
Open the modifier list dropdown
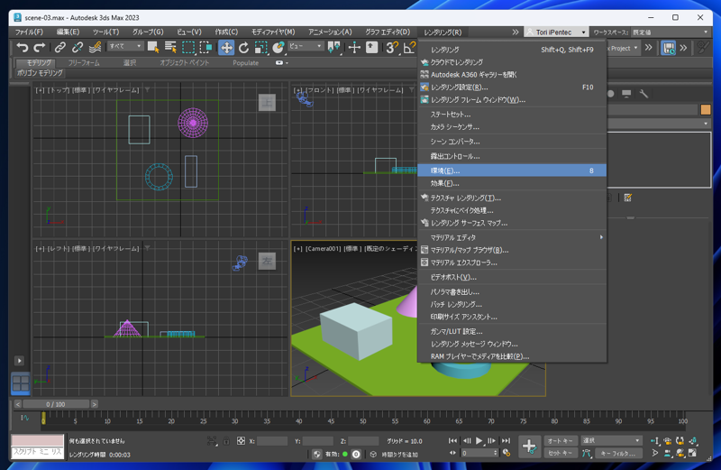point(659,124)
